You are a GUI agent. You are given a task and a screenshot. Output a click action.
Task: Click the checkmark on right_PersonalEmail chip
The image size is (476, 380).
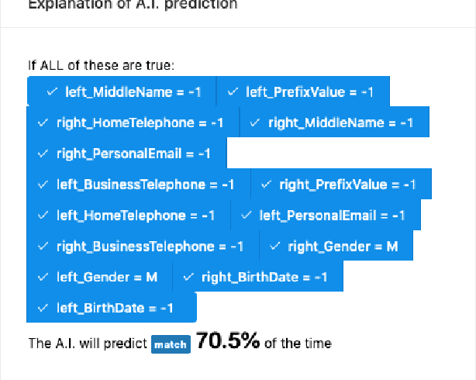tap(43, 154)
